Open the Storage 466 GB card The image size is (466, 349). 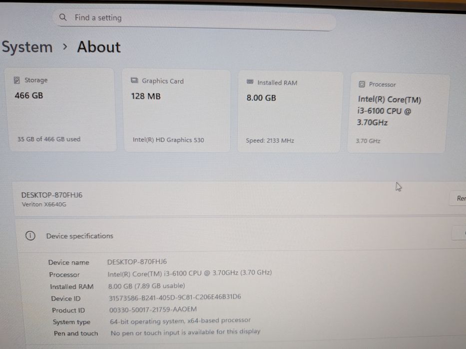[x=61, y=110]
